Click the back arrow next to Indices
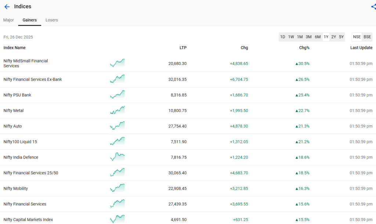 [7, 7]
